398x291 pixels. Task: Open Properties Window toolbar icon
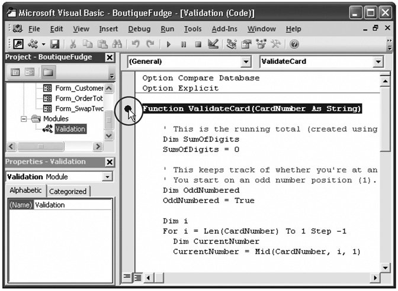246,44
